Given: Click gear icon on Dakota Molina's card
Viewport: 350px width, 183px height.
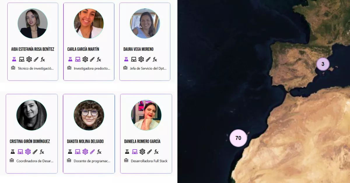Looking at the screenshot, I should tap(85, 152).
